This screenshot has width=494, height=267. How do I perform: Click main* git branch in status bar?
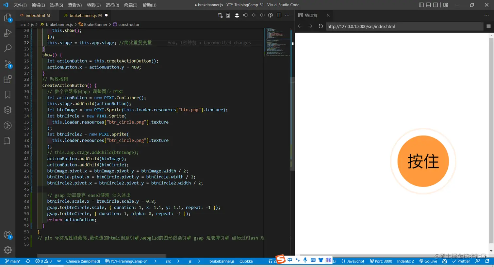(13, 261)
